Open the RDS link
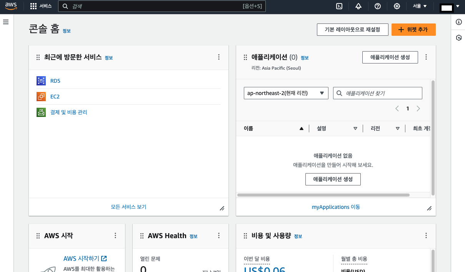465x272 pixels. click(55, 81)
